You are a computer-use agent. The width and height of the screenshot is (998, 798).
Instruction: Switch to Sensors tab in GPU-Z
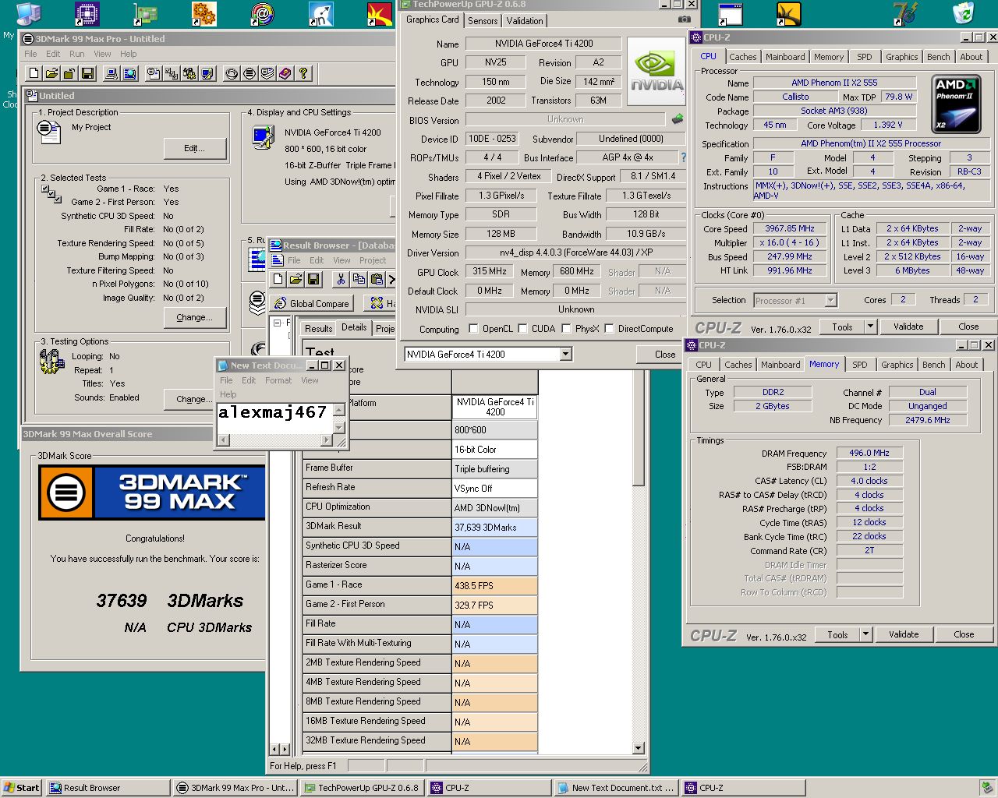483,21
